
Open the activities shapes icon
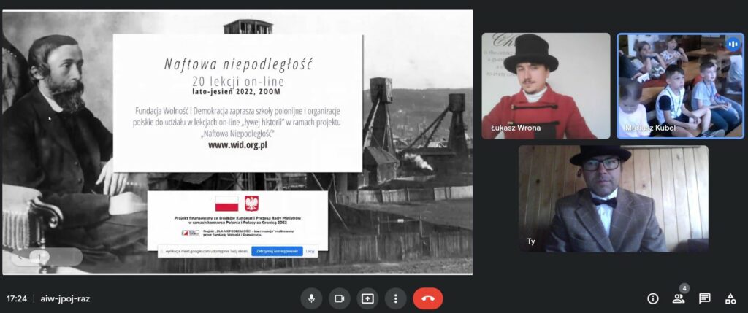click(730, 298)
